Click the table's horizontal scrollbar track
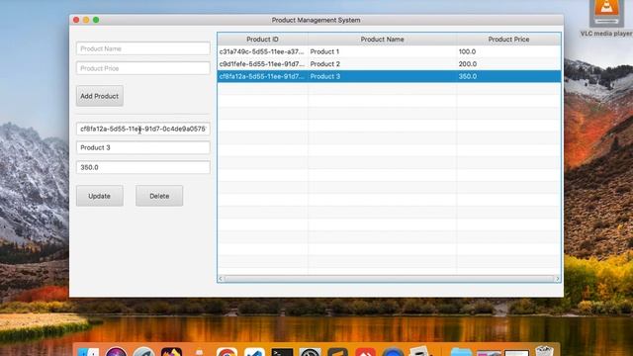 [389, 279]
